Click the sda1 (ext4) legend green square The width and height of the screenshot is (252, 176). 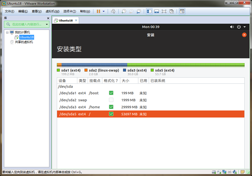point(58,70)
